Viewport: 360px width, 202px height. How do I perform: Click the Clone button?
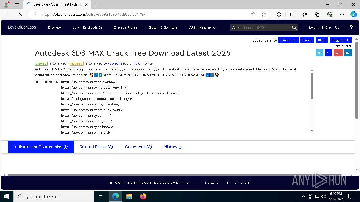tap(322, 40)
